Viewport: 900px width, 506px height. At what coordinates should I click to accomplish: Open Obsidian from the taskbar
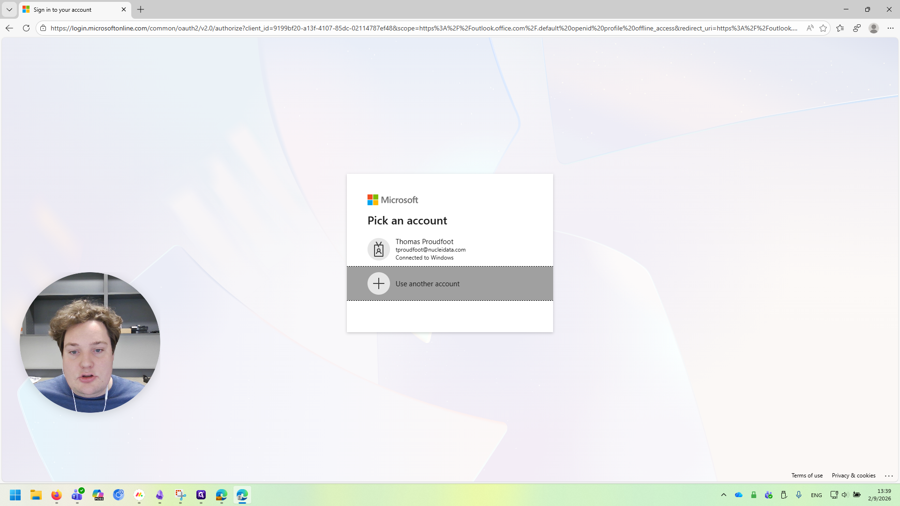coord(160,495)
